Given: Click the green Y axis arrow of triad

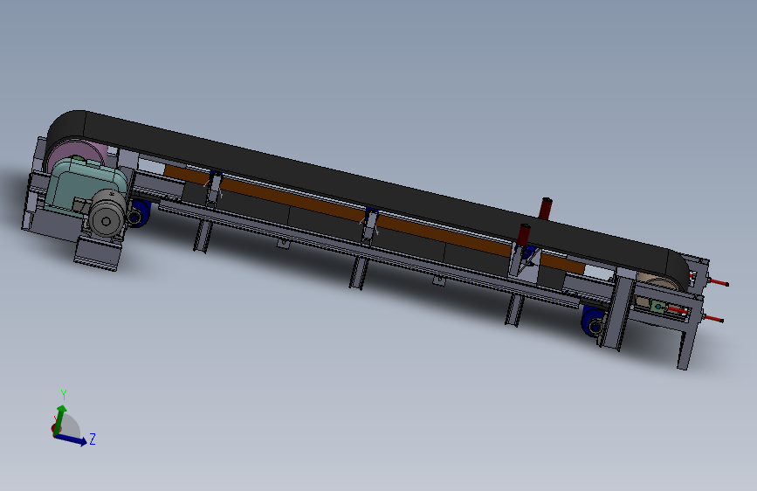Looking at the screenshot, I should 60,419.
